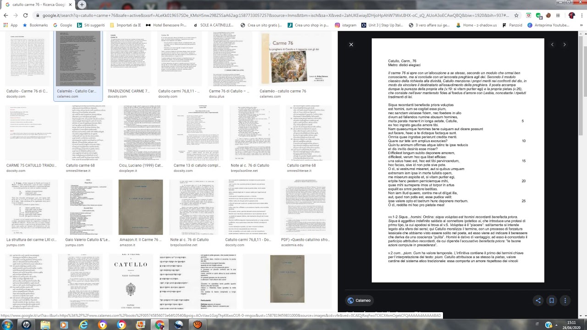Select the 'catullo carme 76' browser tab
The width and height of the screenshot is (587, 330).
click(38, 5)
